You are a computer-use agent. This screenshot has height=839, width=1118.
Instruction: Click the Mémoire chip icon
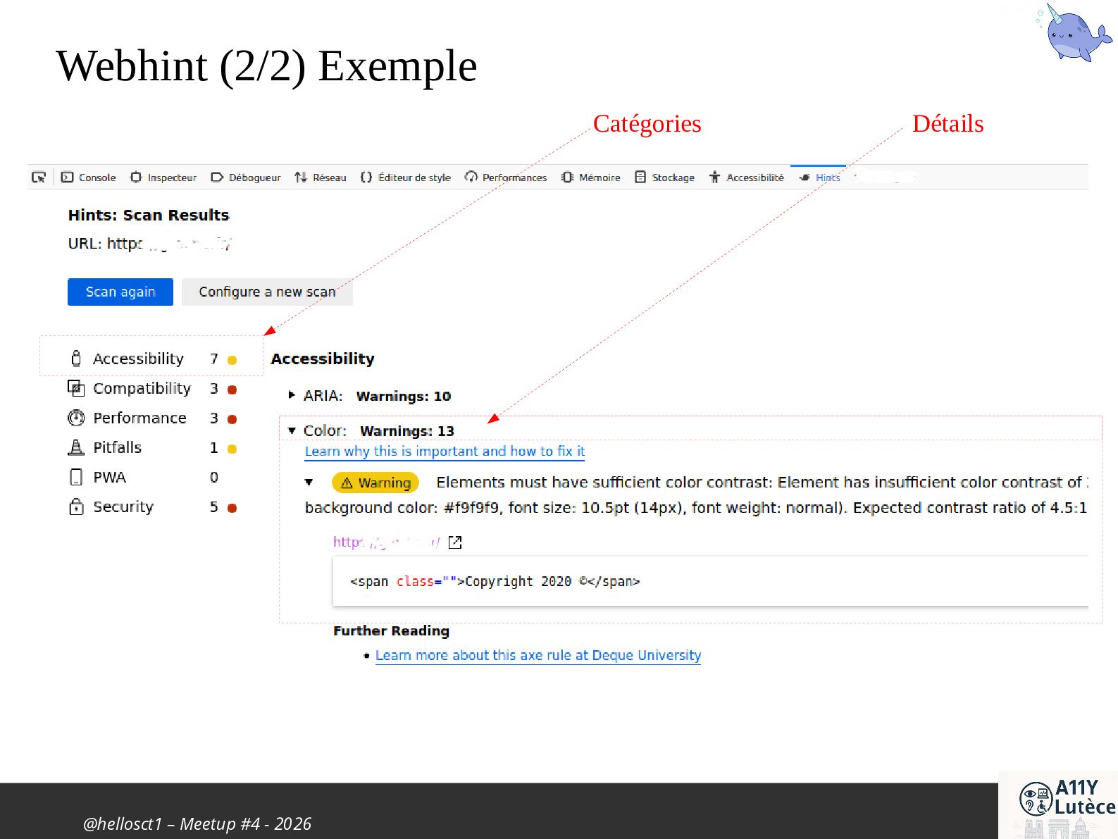(x=567, y=178)
